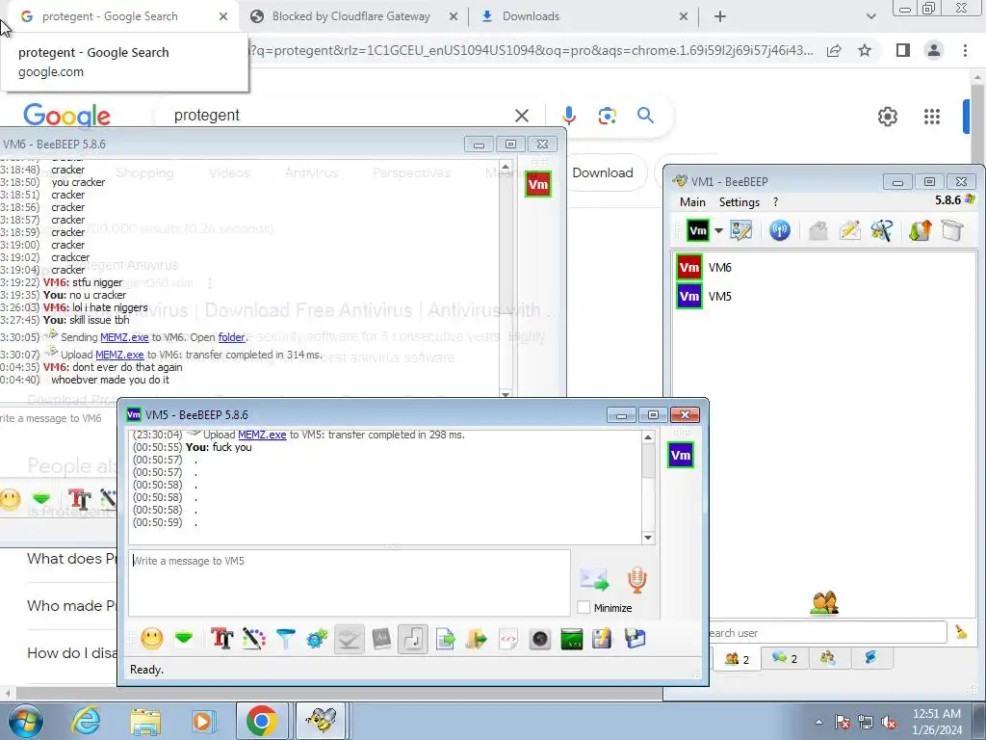This screenshot has width=986, height=740.
Task: Open Google apps grid
Action: 932,117
